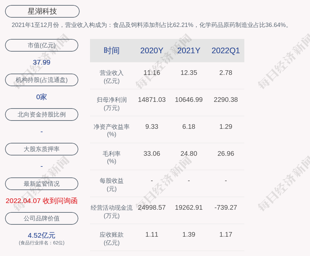Click the 食品行业排名：62位 note
The height and width of the screenshot is (256, 310).
point(42,243)
